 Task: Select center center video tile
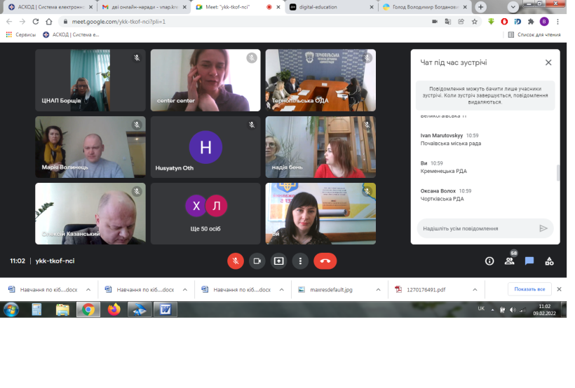coord(205,81)
